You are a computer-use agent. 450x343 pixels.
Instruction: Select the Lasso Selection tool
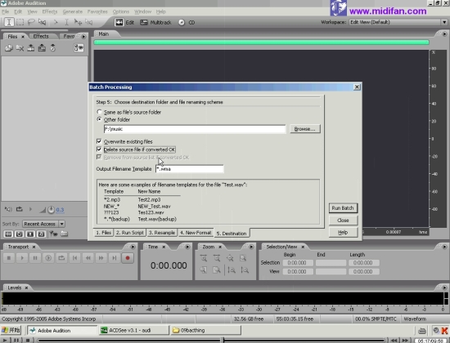coord(31,22)
